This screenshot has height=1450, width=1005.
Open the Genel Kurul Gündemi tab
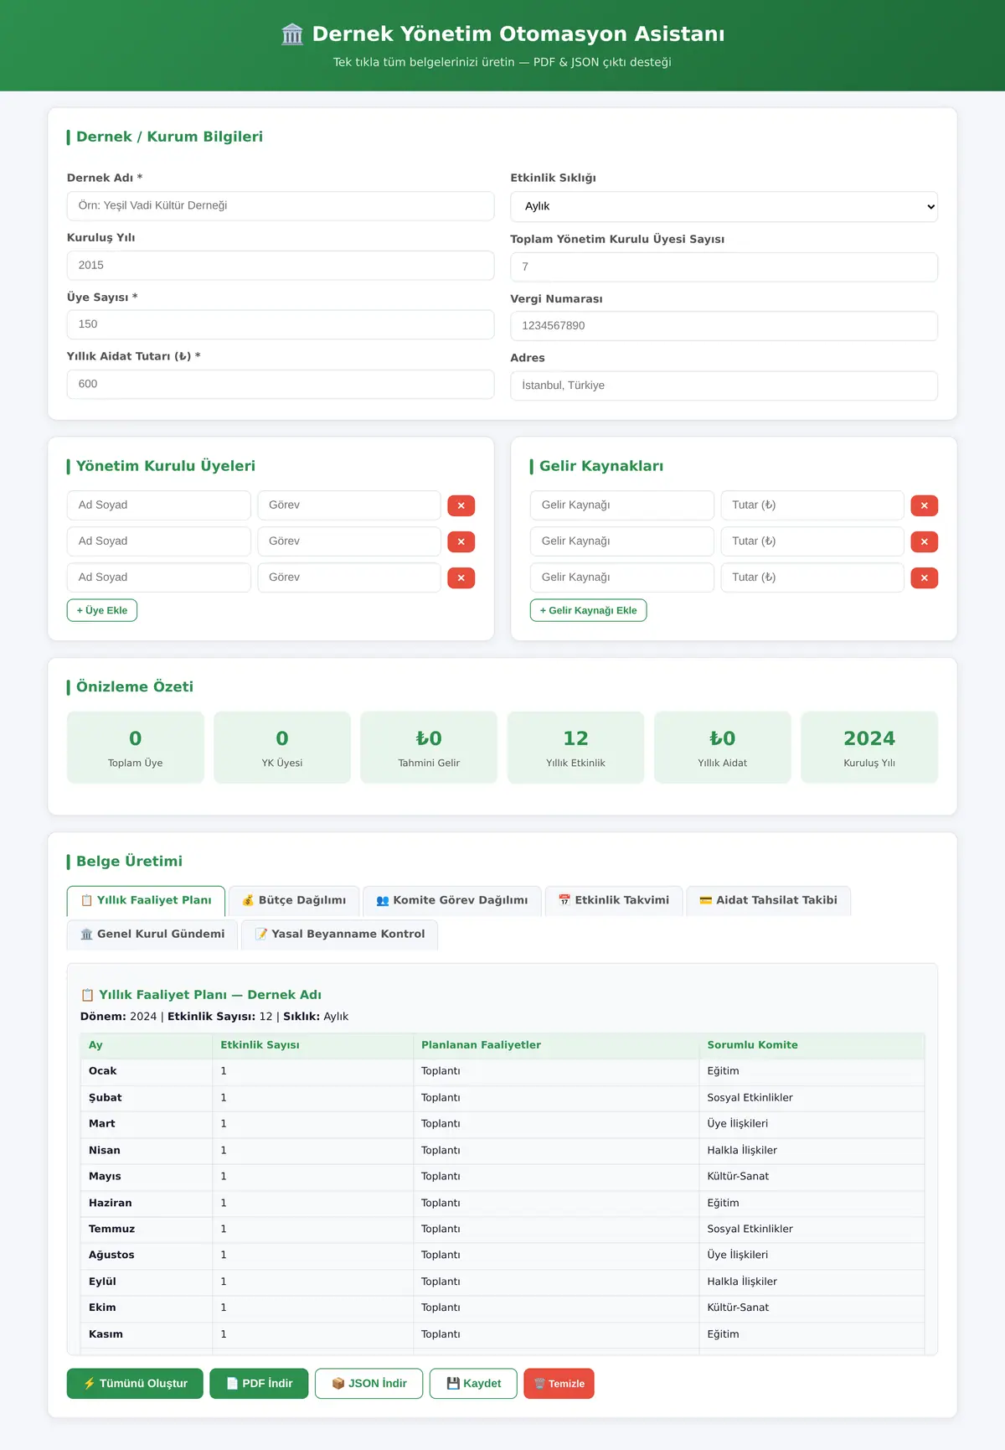(x=152, y=934)
